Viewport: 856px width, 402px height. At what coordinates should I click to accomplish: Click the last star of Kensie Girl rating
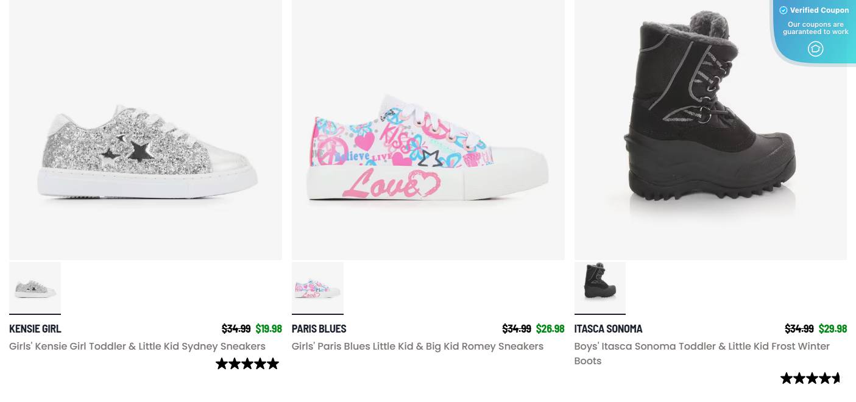click(274, 364)
